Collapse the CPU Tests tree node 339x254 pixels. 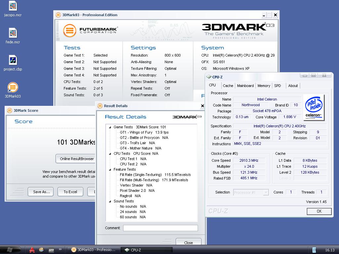[110, 154]
